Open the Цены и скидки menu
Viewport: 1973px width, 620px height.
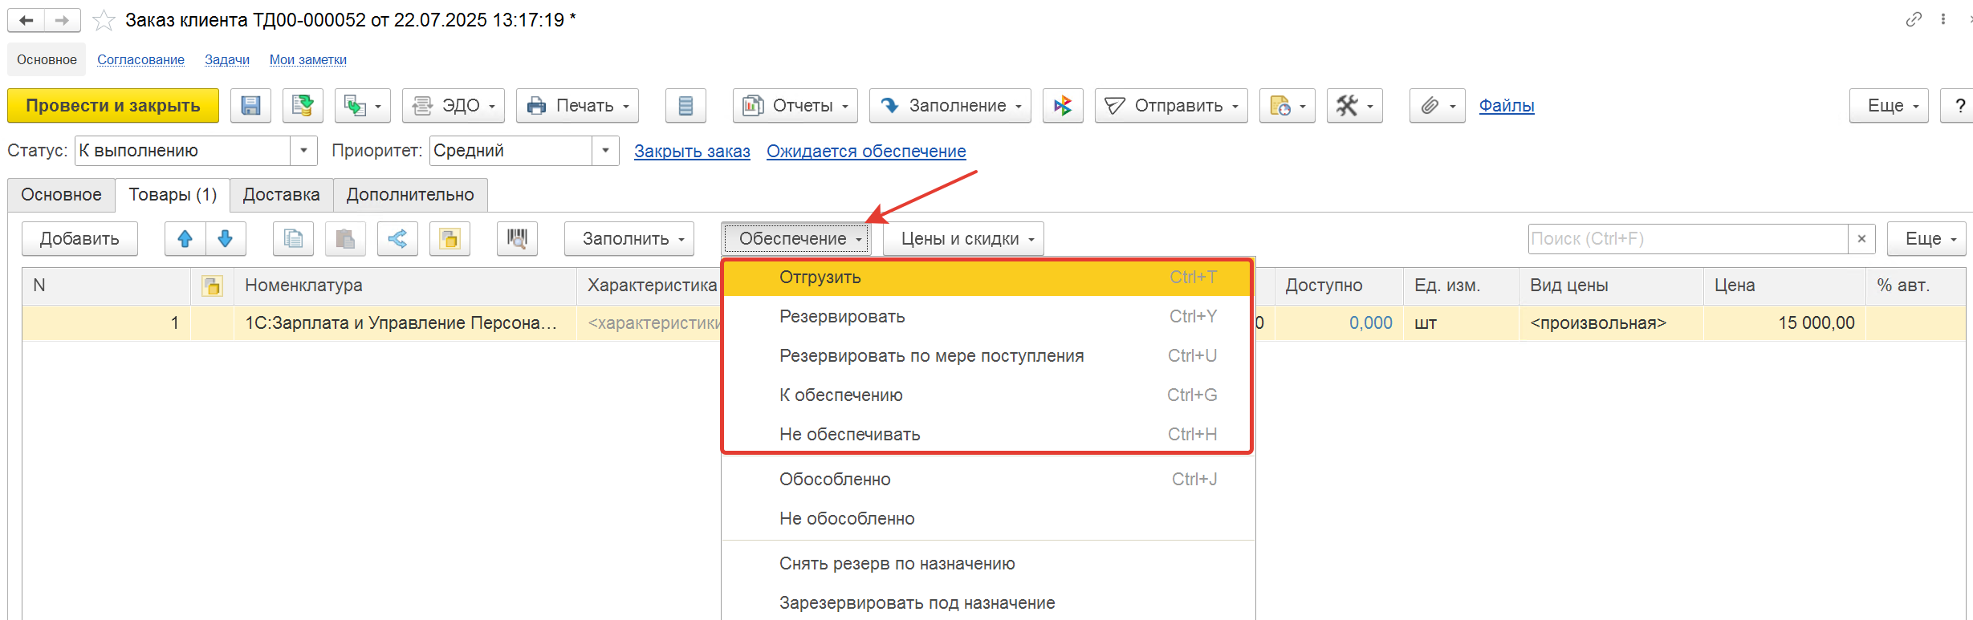tap(963, 239)
